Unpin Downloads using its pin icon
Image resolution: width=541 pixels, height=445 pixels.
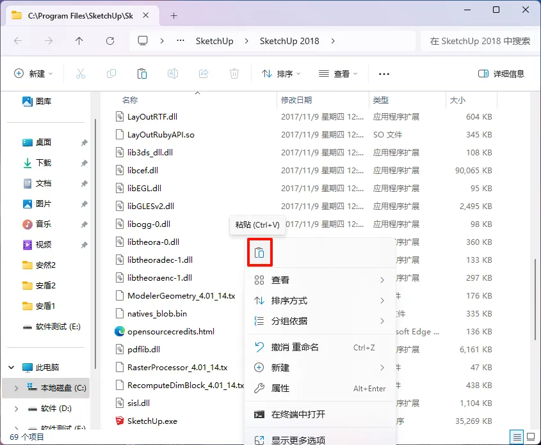point(84,163)
